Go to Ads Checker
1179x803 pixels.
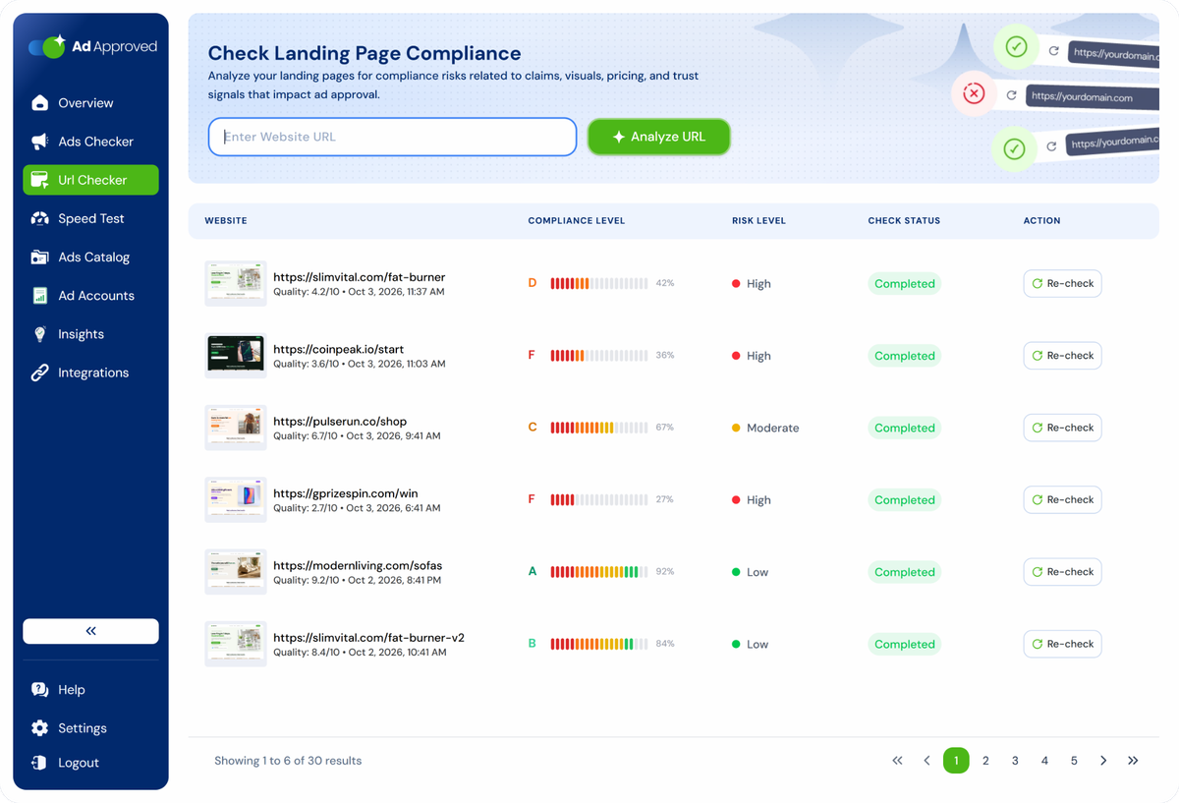coord(90,142)
